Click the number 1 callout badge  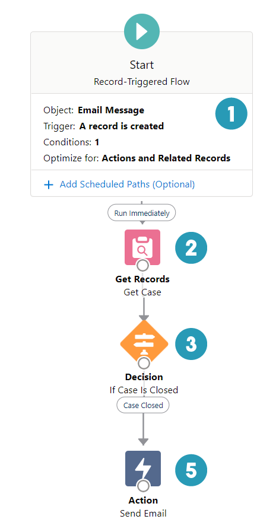231,114
